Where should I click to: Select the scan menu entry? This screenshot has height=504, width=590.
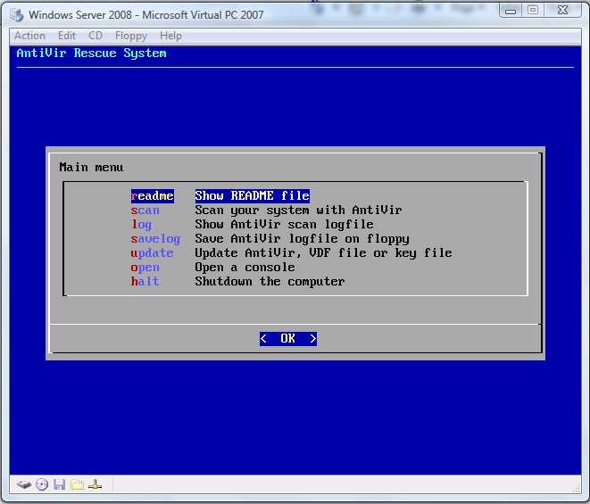pos(145,211)
